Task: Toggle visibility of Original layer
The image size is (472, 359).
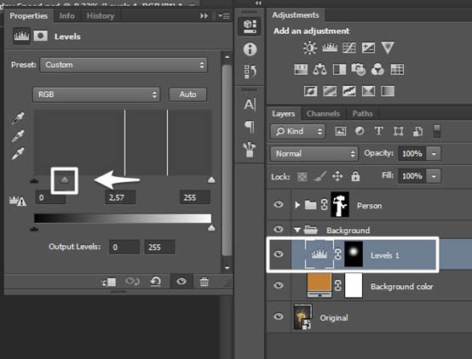Action: 279,316
